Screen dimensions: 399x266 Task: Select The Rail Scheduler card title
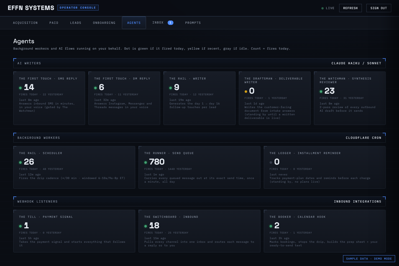click(x=40, y=153)
